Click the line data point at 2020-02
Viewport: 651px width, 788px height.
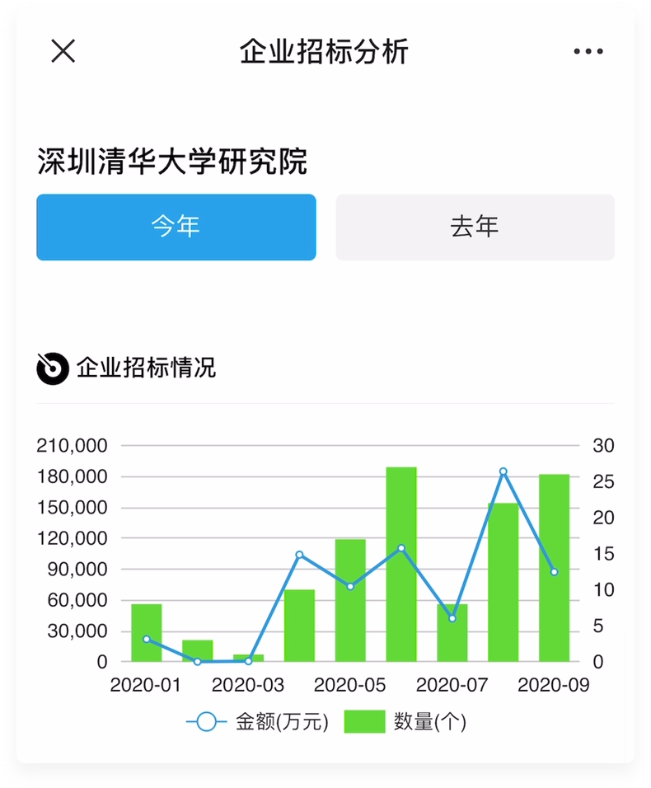[198, 662]
